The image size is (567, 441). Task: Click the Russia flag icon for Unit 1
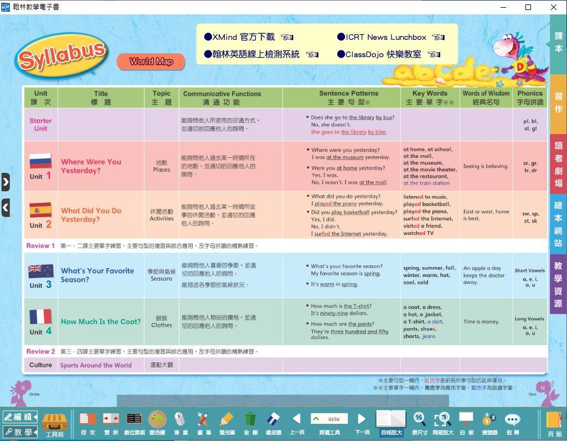pyautogui.click(x=40, y=161)
